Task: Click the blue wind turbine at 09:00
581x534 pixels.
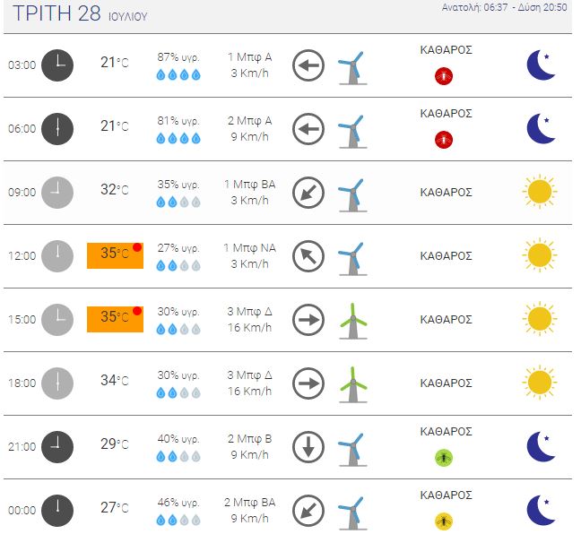Action: (x=353, y=194)
